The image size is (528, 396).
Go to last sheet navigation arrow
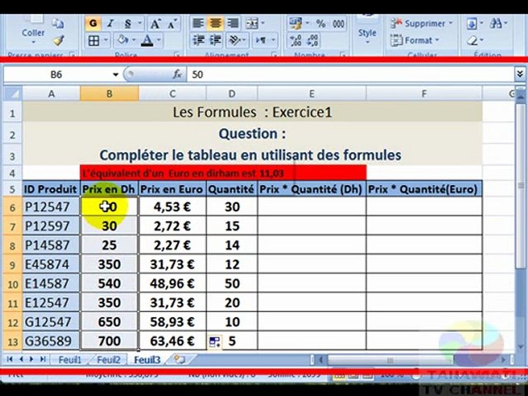pyautogui.click(x=43, y=359)
